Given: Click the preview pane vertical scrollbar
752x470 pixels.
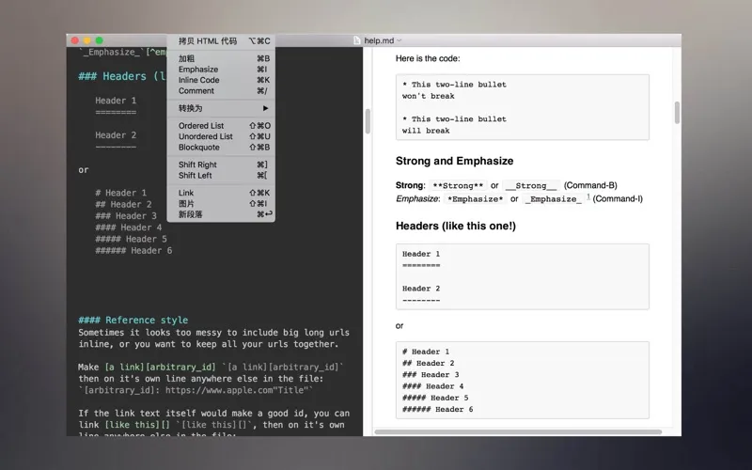Looking at the screenshot, I should 677,113.
